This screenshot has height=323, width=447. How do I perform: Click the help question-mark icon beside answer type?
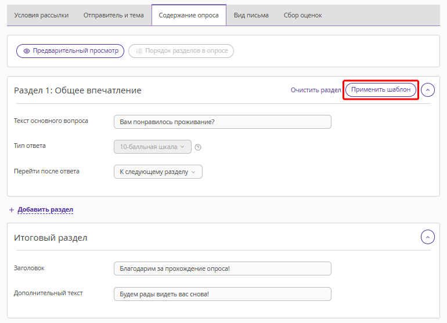[199, 147]
